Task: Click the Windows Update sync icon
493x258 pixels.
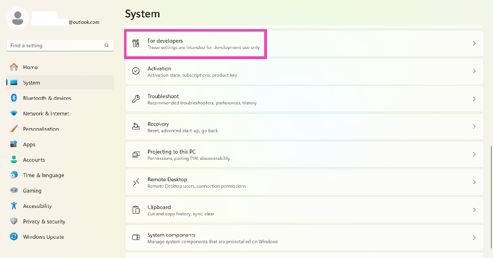Action: coord(14,237)
